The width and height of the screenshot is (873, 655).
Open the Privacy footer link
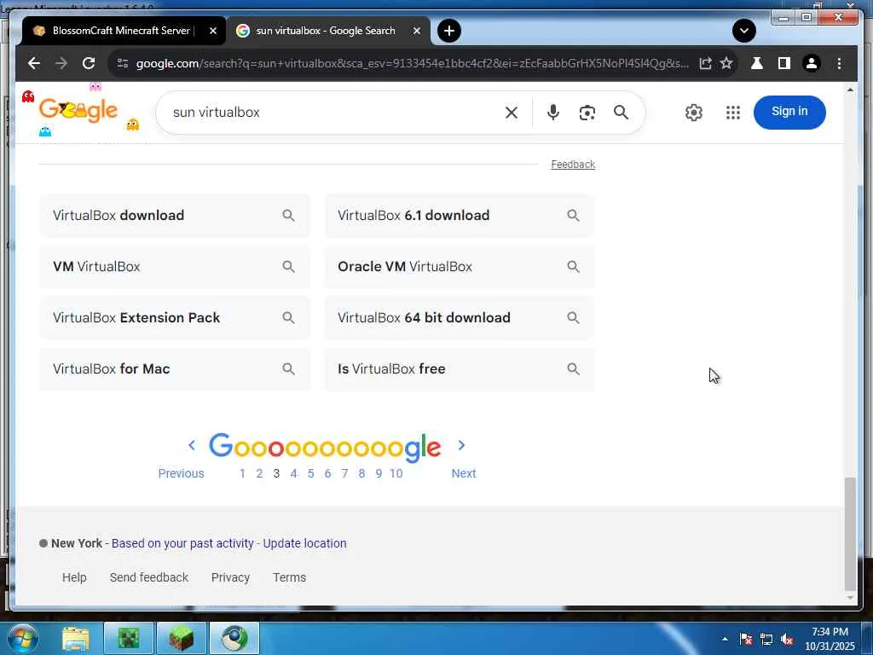[230, 577]
